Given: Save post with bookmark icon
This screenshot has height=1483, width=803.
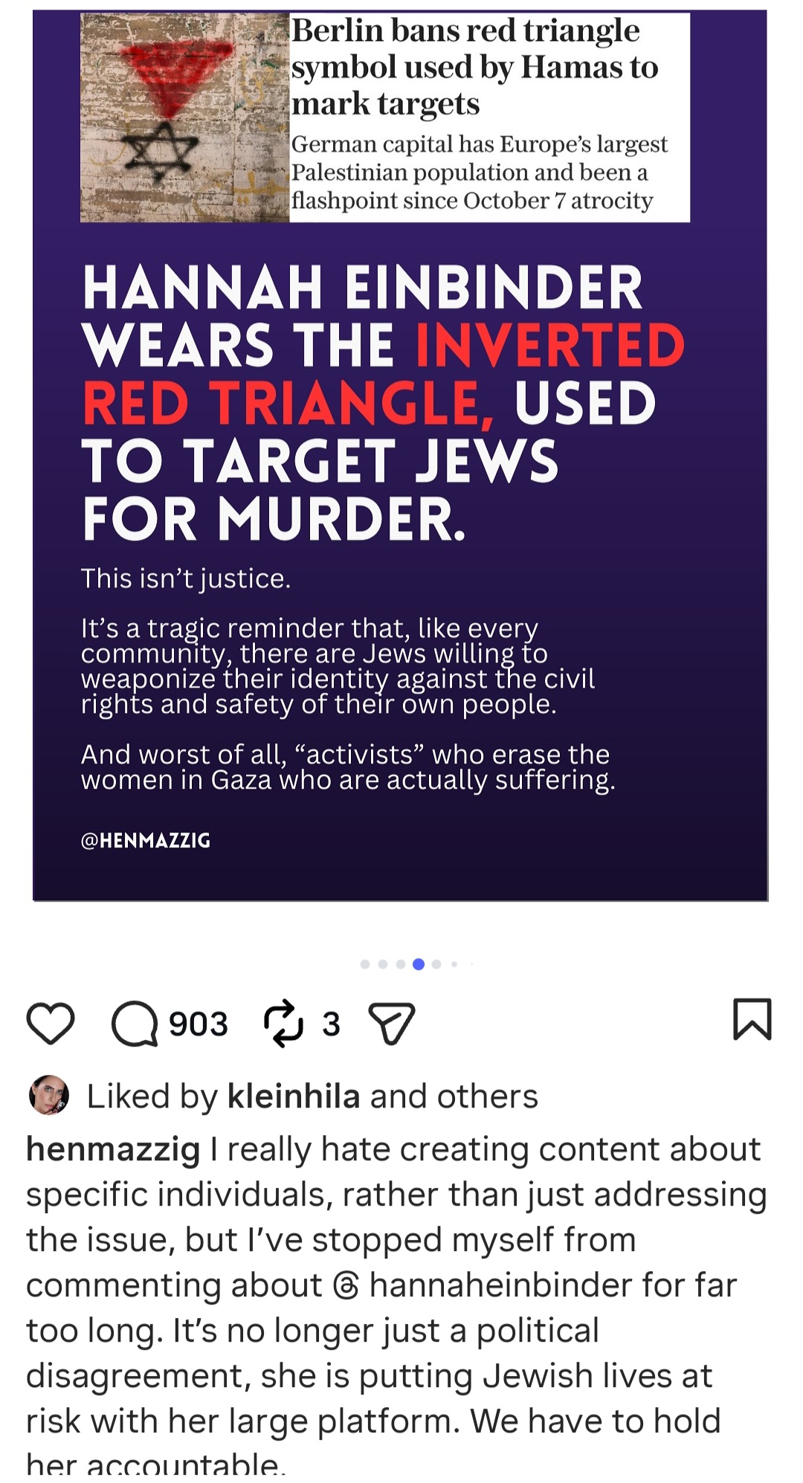Looking at the screenshot, I should (752, 1018).
